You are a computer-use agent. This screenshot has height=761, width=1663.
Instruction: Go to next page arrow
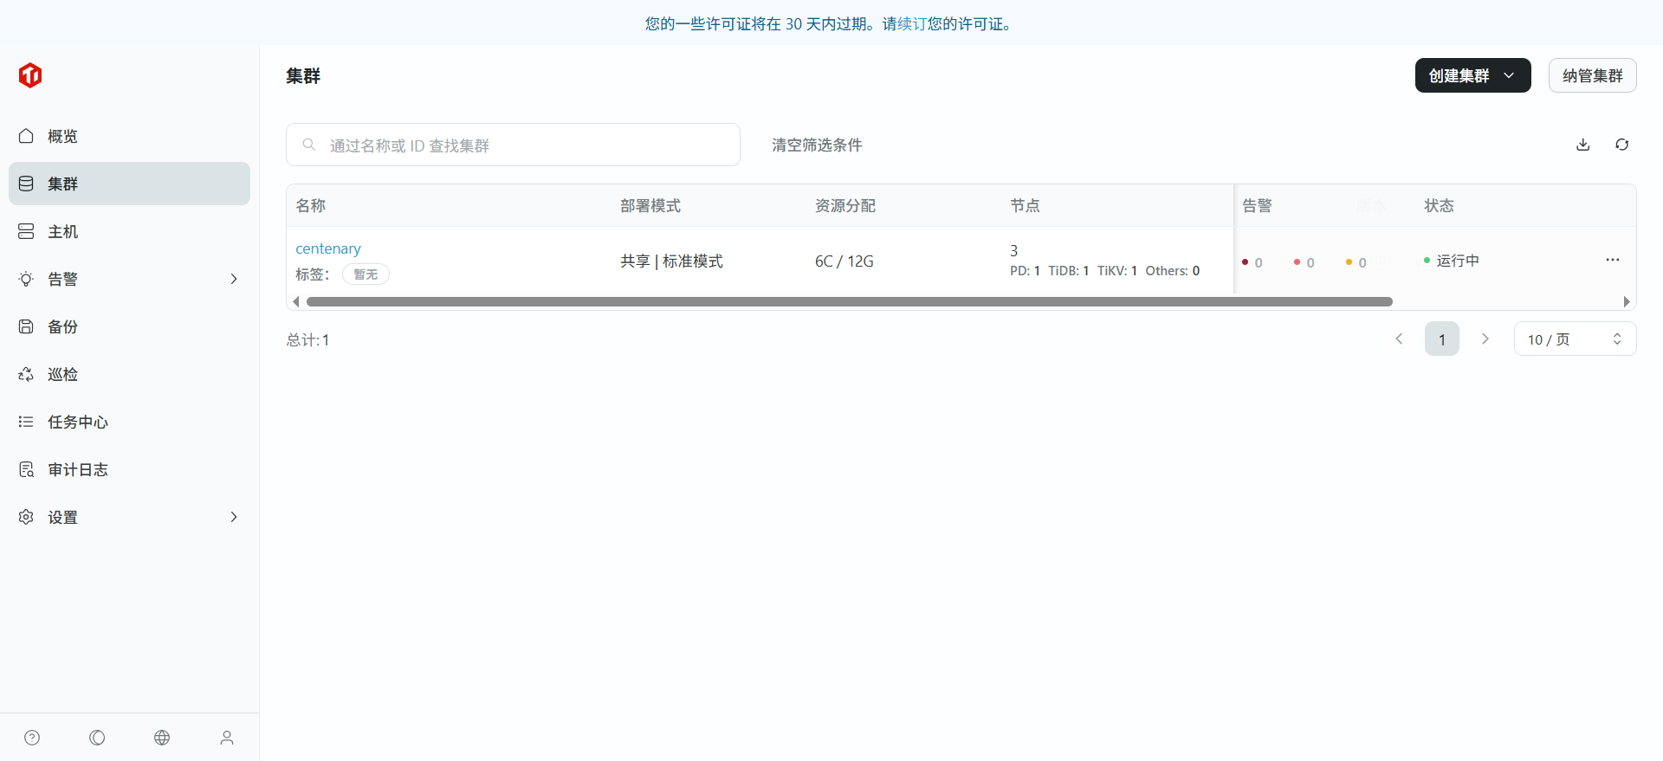[x=1485, y=339]
